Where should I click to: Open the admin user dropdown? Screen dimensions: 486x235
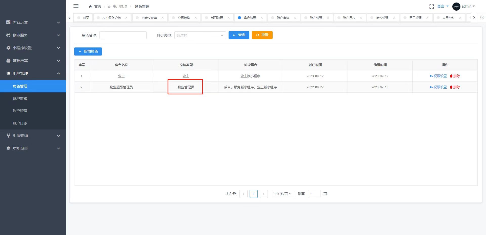point(468,6)
